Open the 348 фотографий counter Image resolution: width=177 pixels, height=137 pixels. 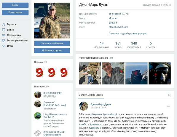click(x=134, y=45)
